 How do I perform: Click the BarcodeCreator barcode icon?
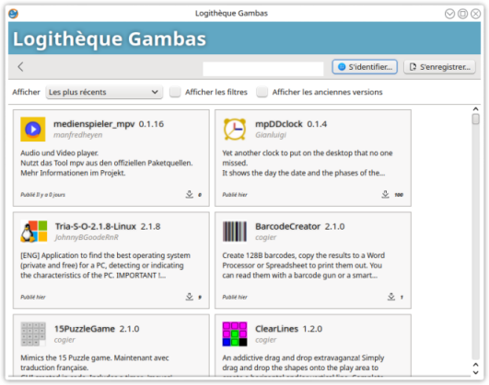click(x=235, y=232)
